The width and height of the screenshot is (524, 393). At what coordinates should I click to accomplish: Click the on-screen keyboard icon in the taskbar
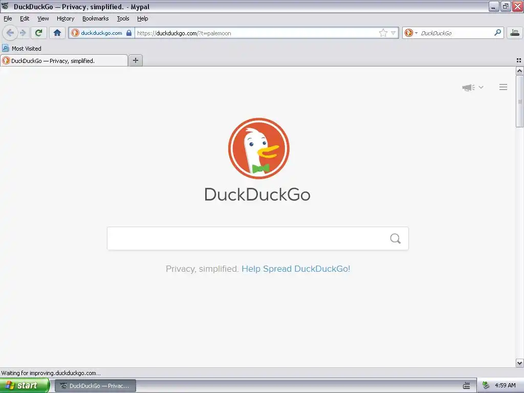467,386
